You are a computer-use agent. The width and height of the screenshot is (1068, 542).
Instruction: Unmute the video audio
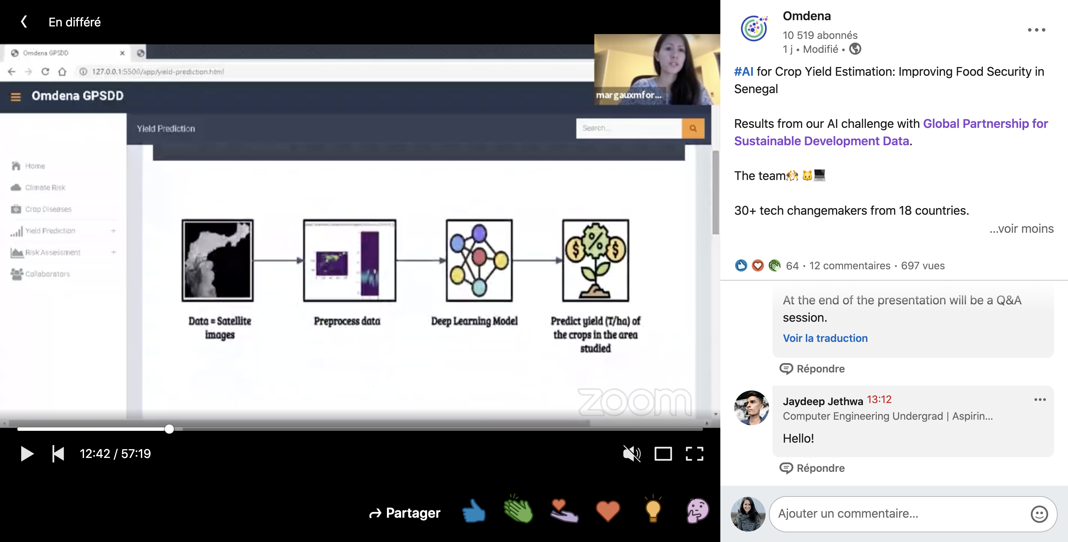coord(631,454)
